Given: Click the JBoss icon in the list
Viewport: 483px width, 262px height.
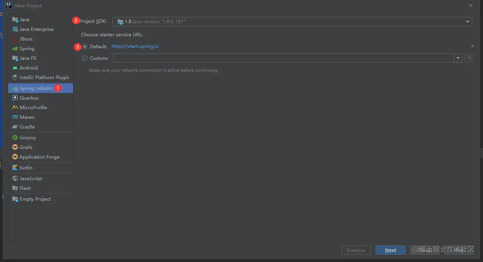Looking at the screenshot, I should click(15, 39).
